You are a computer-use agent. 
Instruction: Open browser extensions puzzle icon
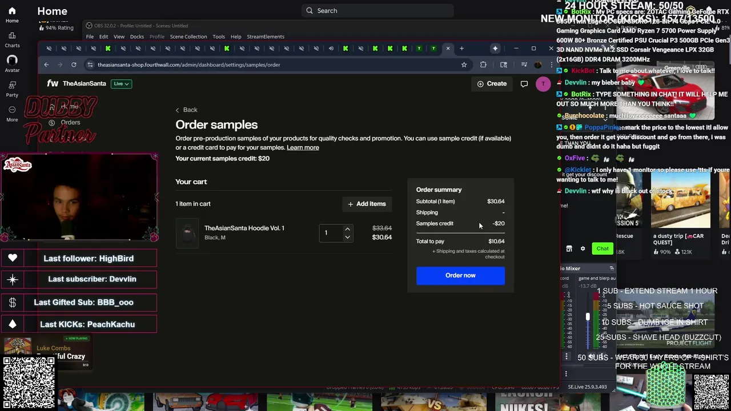point(483,65)
